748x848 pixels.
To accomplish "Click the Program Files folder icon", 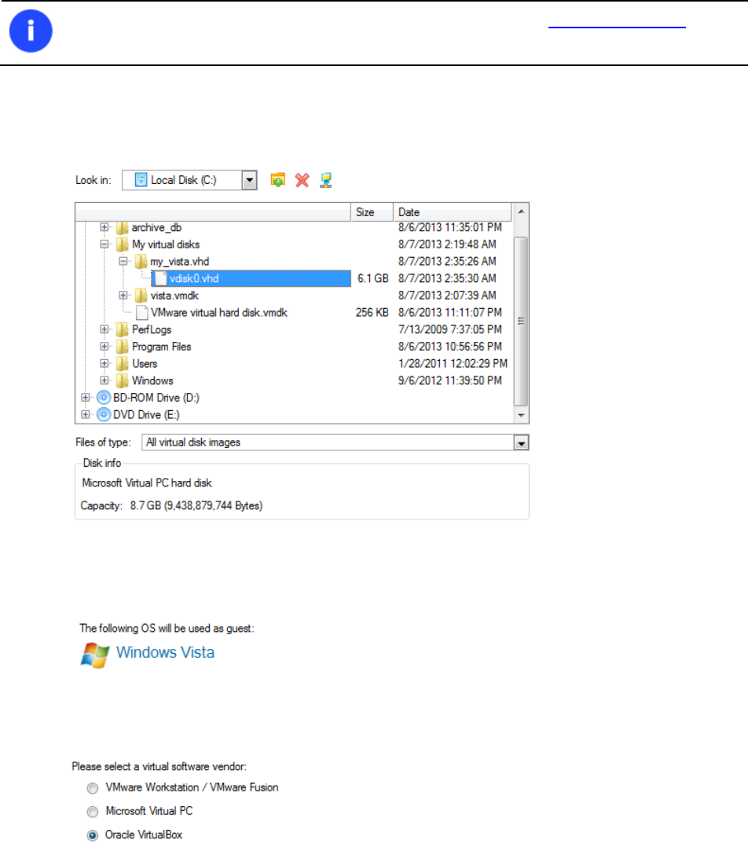I will pyautogui.click(x=123, y=347).
